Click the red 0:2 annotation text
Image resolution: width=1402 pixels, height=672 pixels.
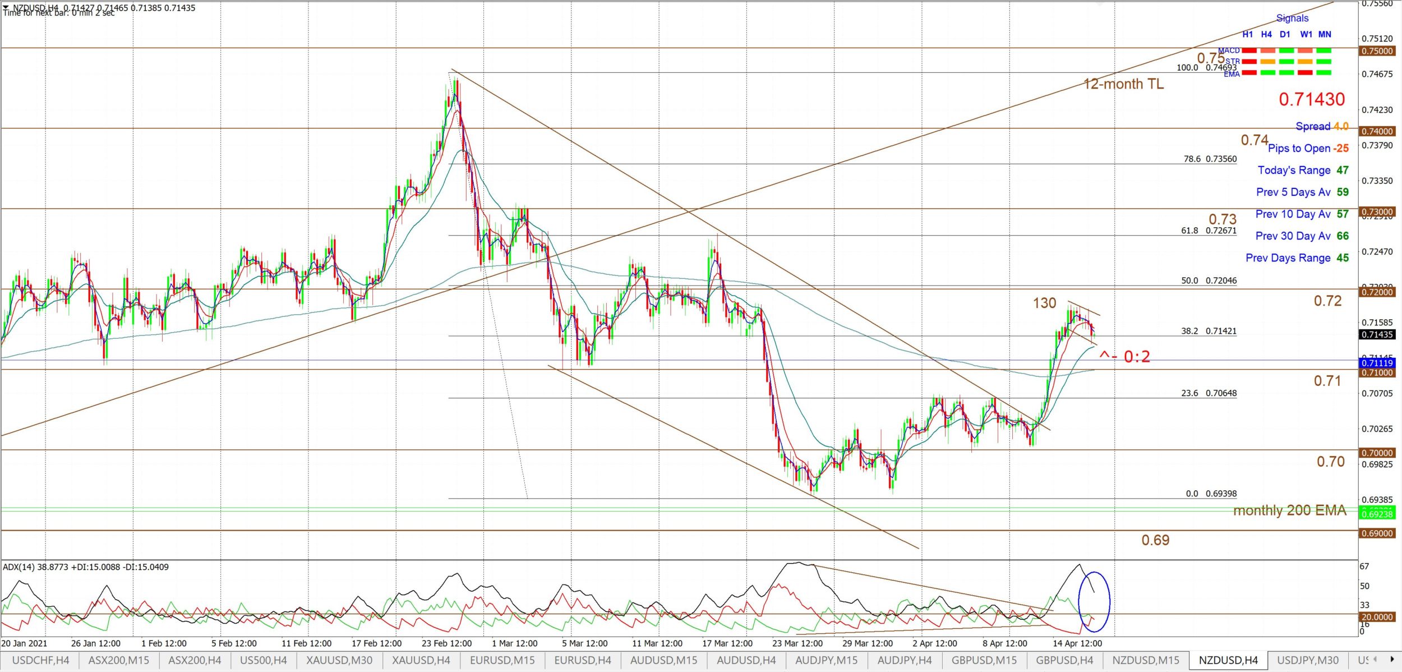coord(1136,357)
